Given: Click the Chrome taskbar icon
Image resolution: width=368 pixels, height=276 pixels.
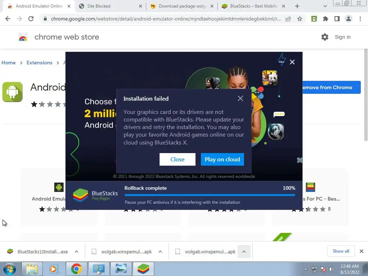Looking at the screenshot, I should tap(76, 269).
